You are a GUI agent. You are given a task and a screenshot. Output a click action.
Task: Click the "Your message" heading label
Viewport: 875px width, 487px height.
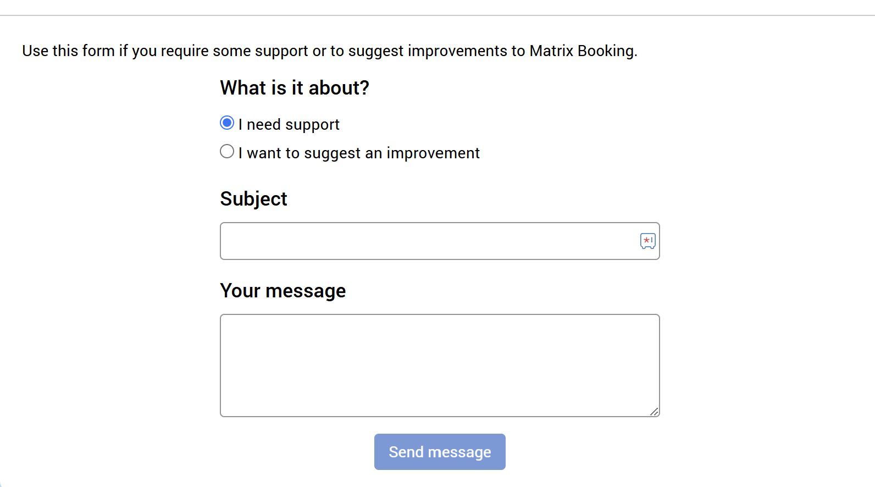(x=283, y=291)
